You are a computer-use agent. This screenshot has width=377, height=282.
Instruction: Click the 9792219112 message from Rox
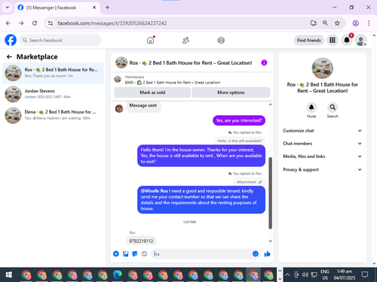[x=141, y=241]
